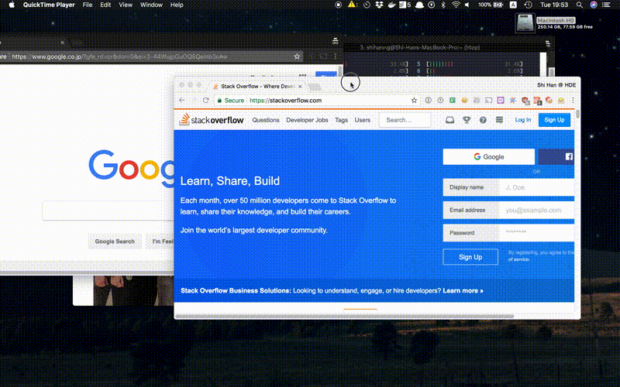Open the Window menu
This screenshot has height=387, width=620.
[x=151, y=5]
